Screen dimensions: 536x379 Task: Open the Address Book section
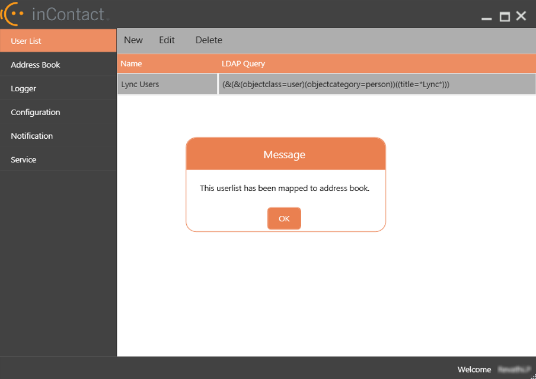[x=58, y=65]
